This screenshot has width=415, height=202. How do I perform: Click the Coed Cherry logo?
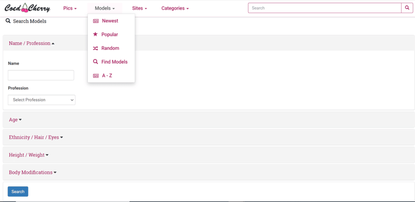[x=27, y=8]
